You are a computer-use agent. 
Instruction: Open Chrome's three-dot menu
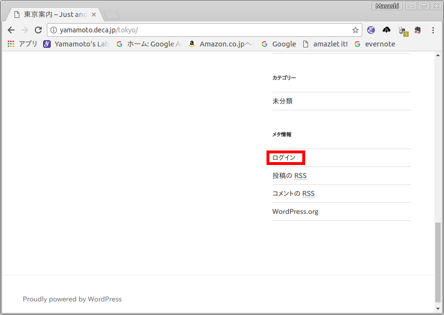click(433, 30)
